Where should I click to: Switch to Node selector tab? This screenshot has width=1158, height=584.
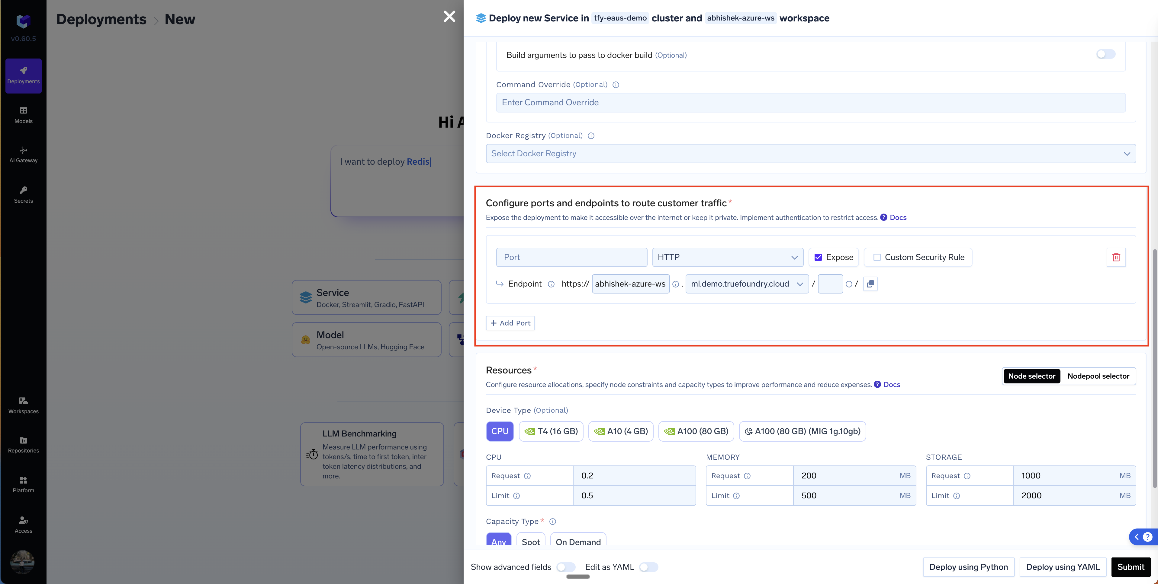pyautogui.click(x=1032, y=376)
